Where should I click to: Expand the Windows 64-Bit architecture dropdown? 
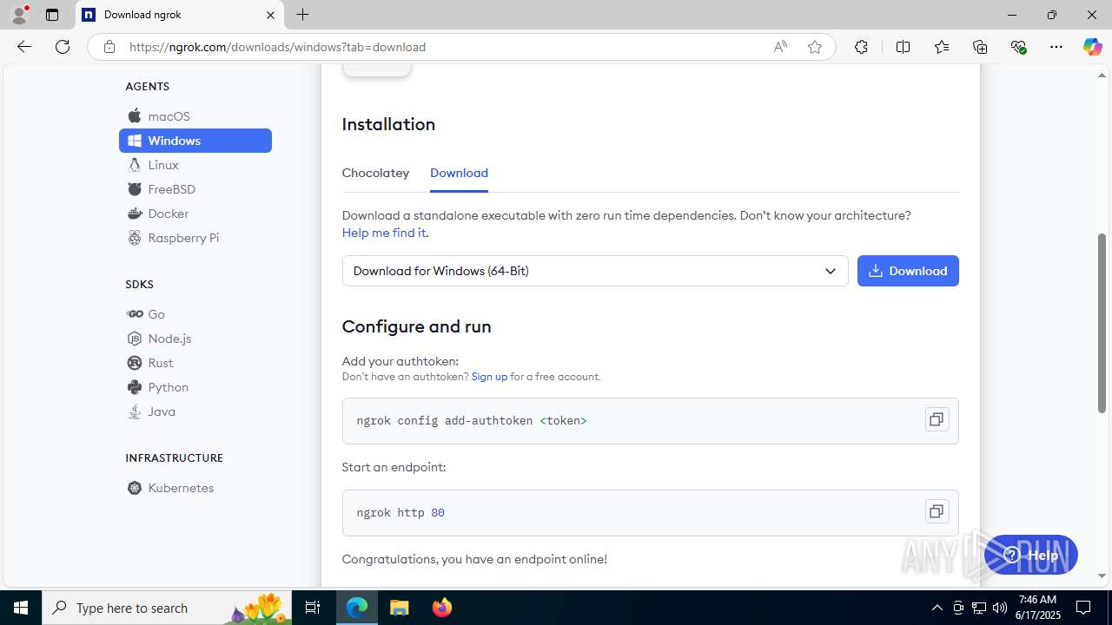click(x=595, y=271)
